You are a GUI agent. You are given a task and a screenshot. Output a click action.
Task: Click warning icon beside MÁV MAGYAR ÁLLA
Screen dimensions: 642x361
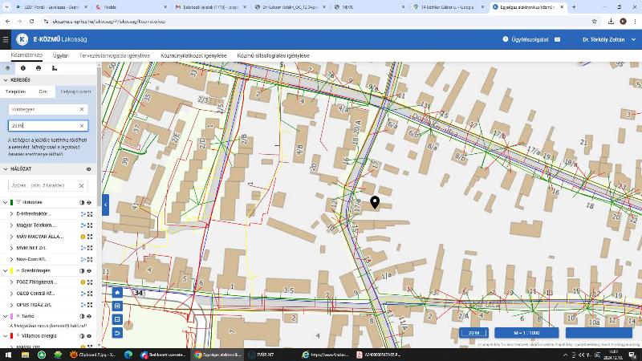click(x=83, y=237)
